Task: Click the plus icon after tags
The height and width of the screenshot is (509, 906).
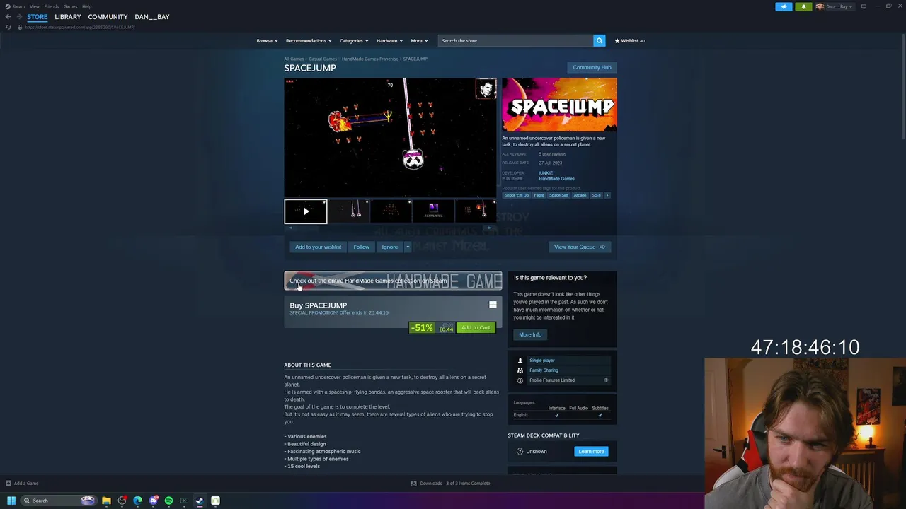Action: (x=607, y=195)
